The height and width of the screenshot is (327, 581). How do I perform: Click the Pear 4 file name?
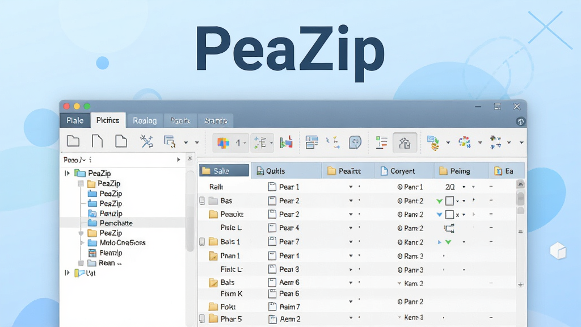point(289,228)
